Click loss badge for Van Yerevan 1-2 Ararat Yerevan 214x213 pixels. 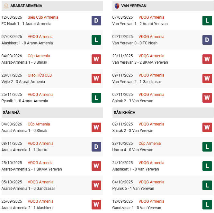pos(207,21)
